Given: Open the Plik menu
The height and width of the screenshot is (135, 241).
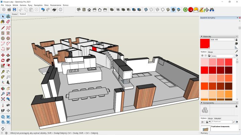Looking at the screenshot, I should (x=2, y=5).
